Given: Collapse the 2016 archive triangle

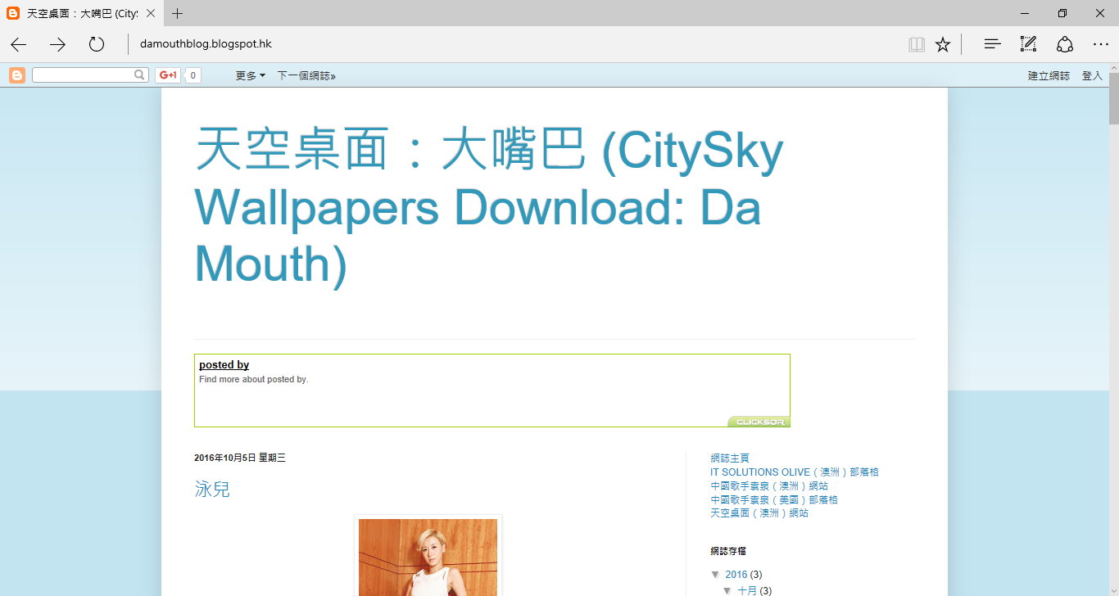Looking at the screenshot, I should click(715, 575).
